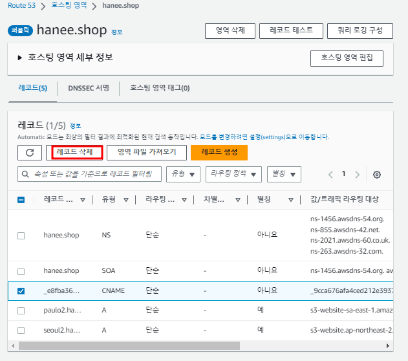Click s3-website.ap-northeast-2 value cell
The width and height of the screenshot is (408, 361).
[351, 331]
